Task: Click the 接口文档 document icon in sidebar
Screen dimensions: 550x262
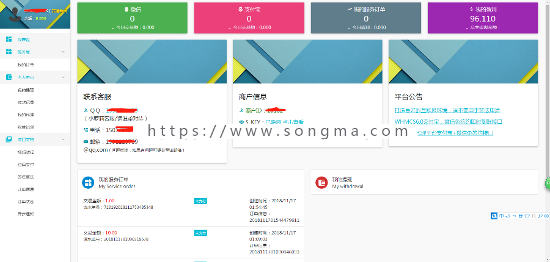Action: coord(9,139)
